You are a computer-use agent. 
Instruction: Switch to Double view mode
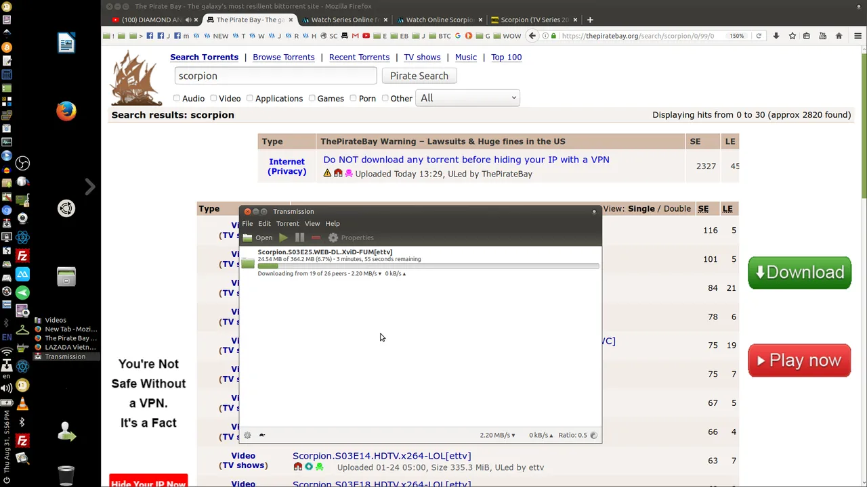677,208
